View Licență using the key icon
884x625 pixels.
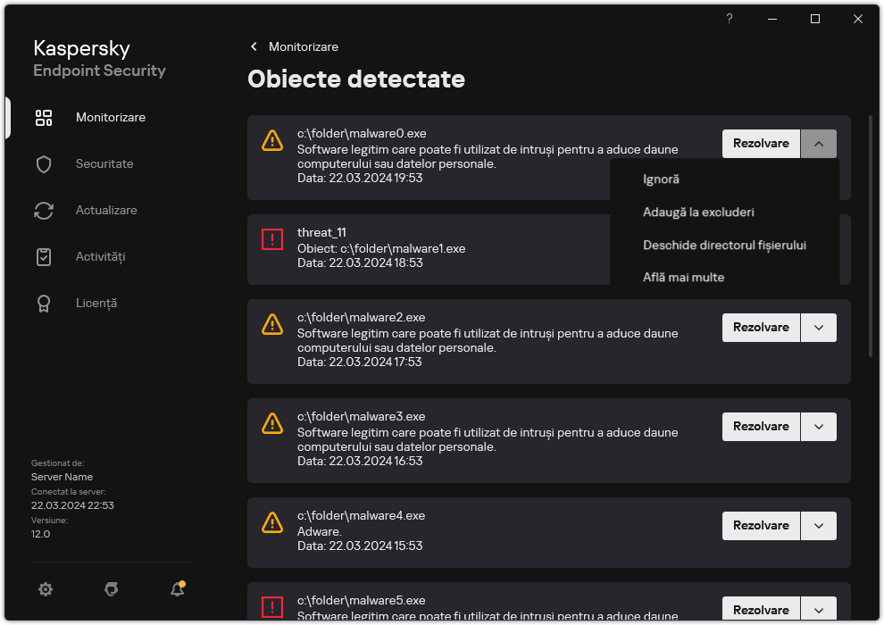[44, 303]
